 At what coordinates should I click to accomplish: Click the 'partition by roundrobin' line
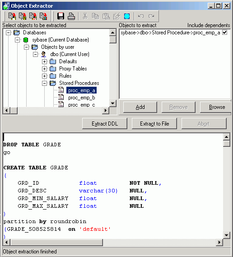pyautogui.click(x=45, y=221)
